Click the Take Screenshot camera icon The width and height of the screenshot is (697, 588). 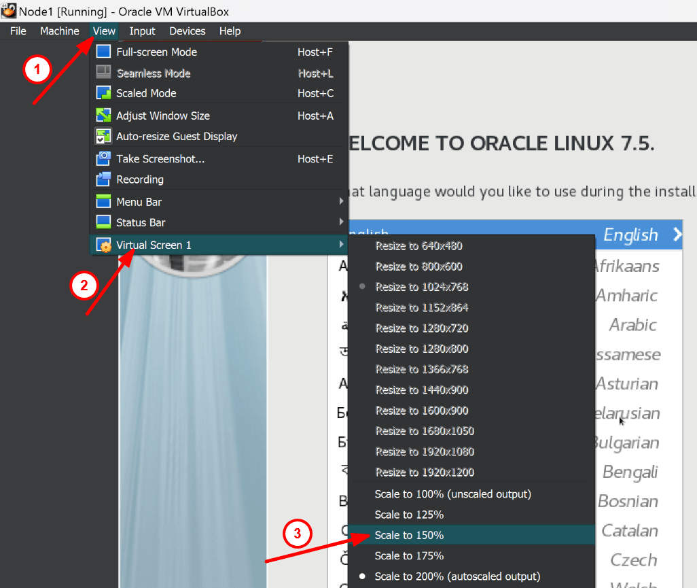click(x=103, y=158)
